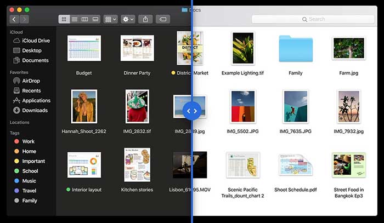Click the Farm.jpg file name label
This screenshot has height=223, width=384.
point(349,73)
